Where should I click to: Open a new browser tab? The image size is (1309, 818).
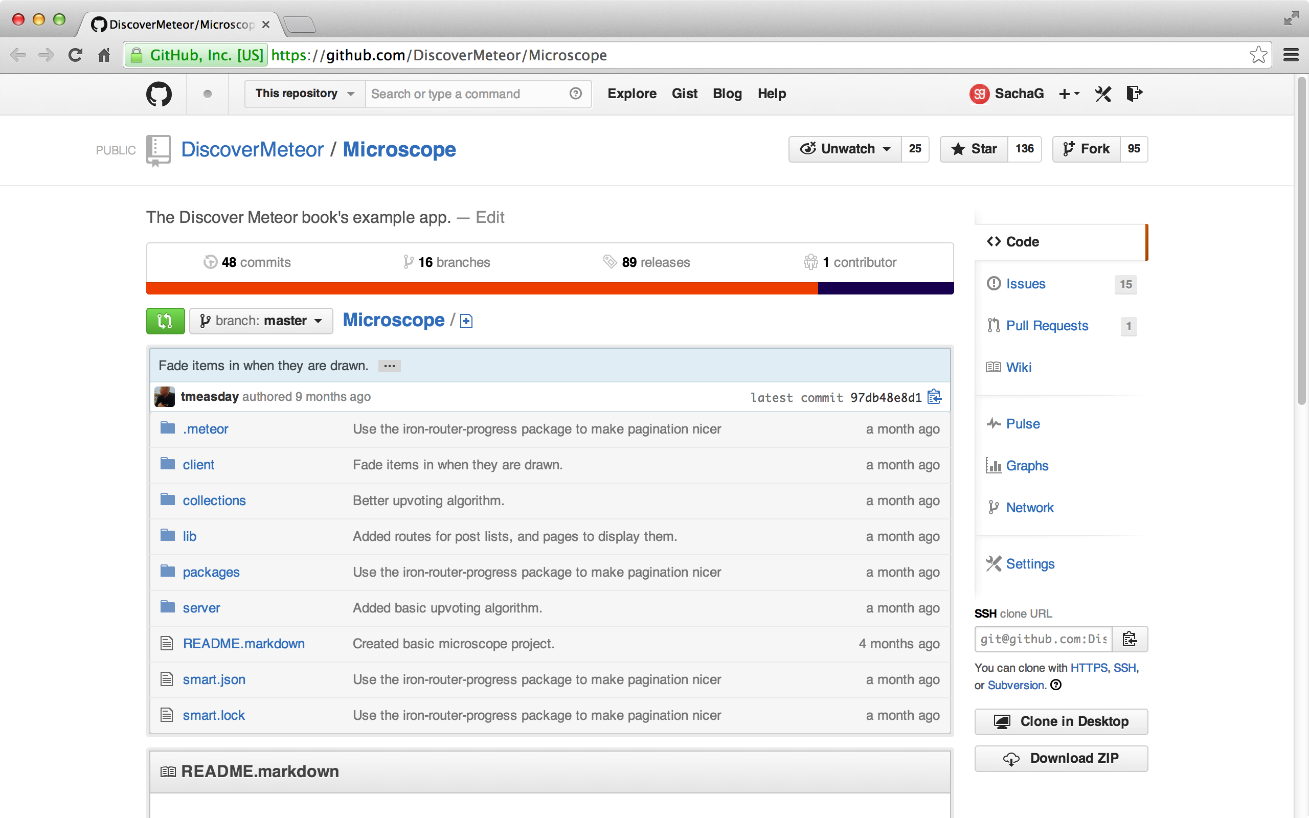coord(299,24)
